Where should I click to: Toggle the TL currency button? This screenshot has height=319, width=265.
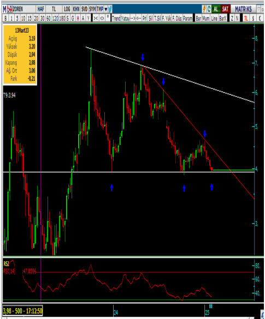click(246, 19)
